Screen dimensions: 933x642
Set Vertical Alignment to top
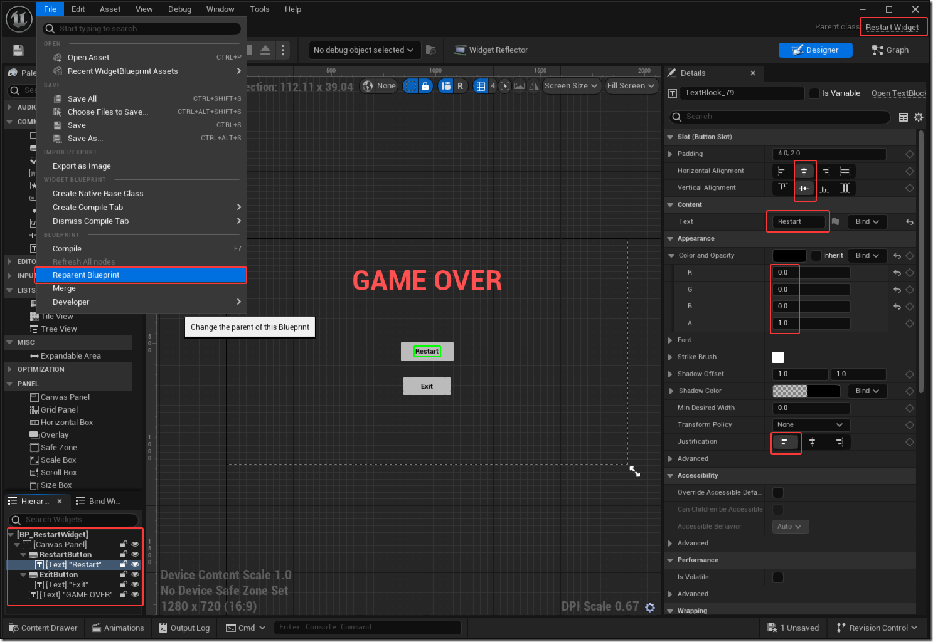[x=782, y=188]
